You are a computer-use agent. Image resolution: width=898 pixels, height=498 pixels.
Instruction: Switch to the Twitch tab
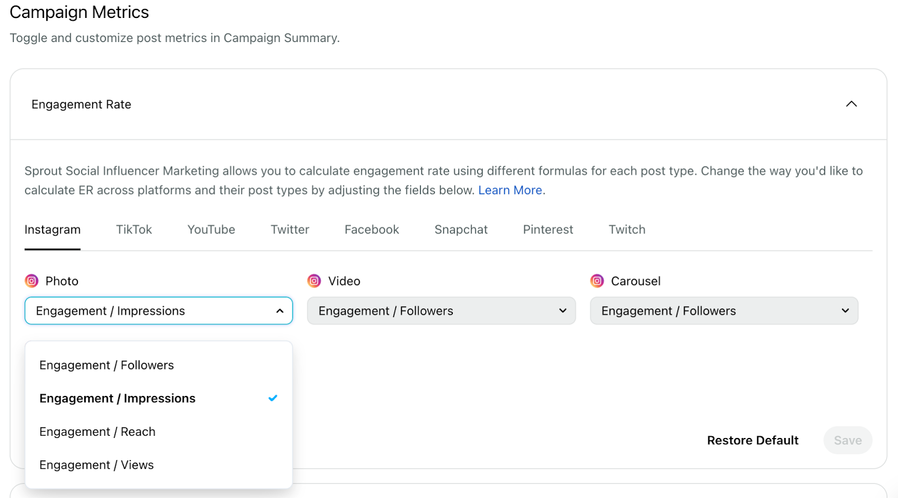627,229
